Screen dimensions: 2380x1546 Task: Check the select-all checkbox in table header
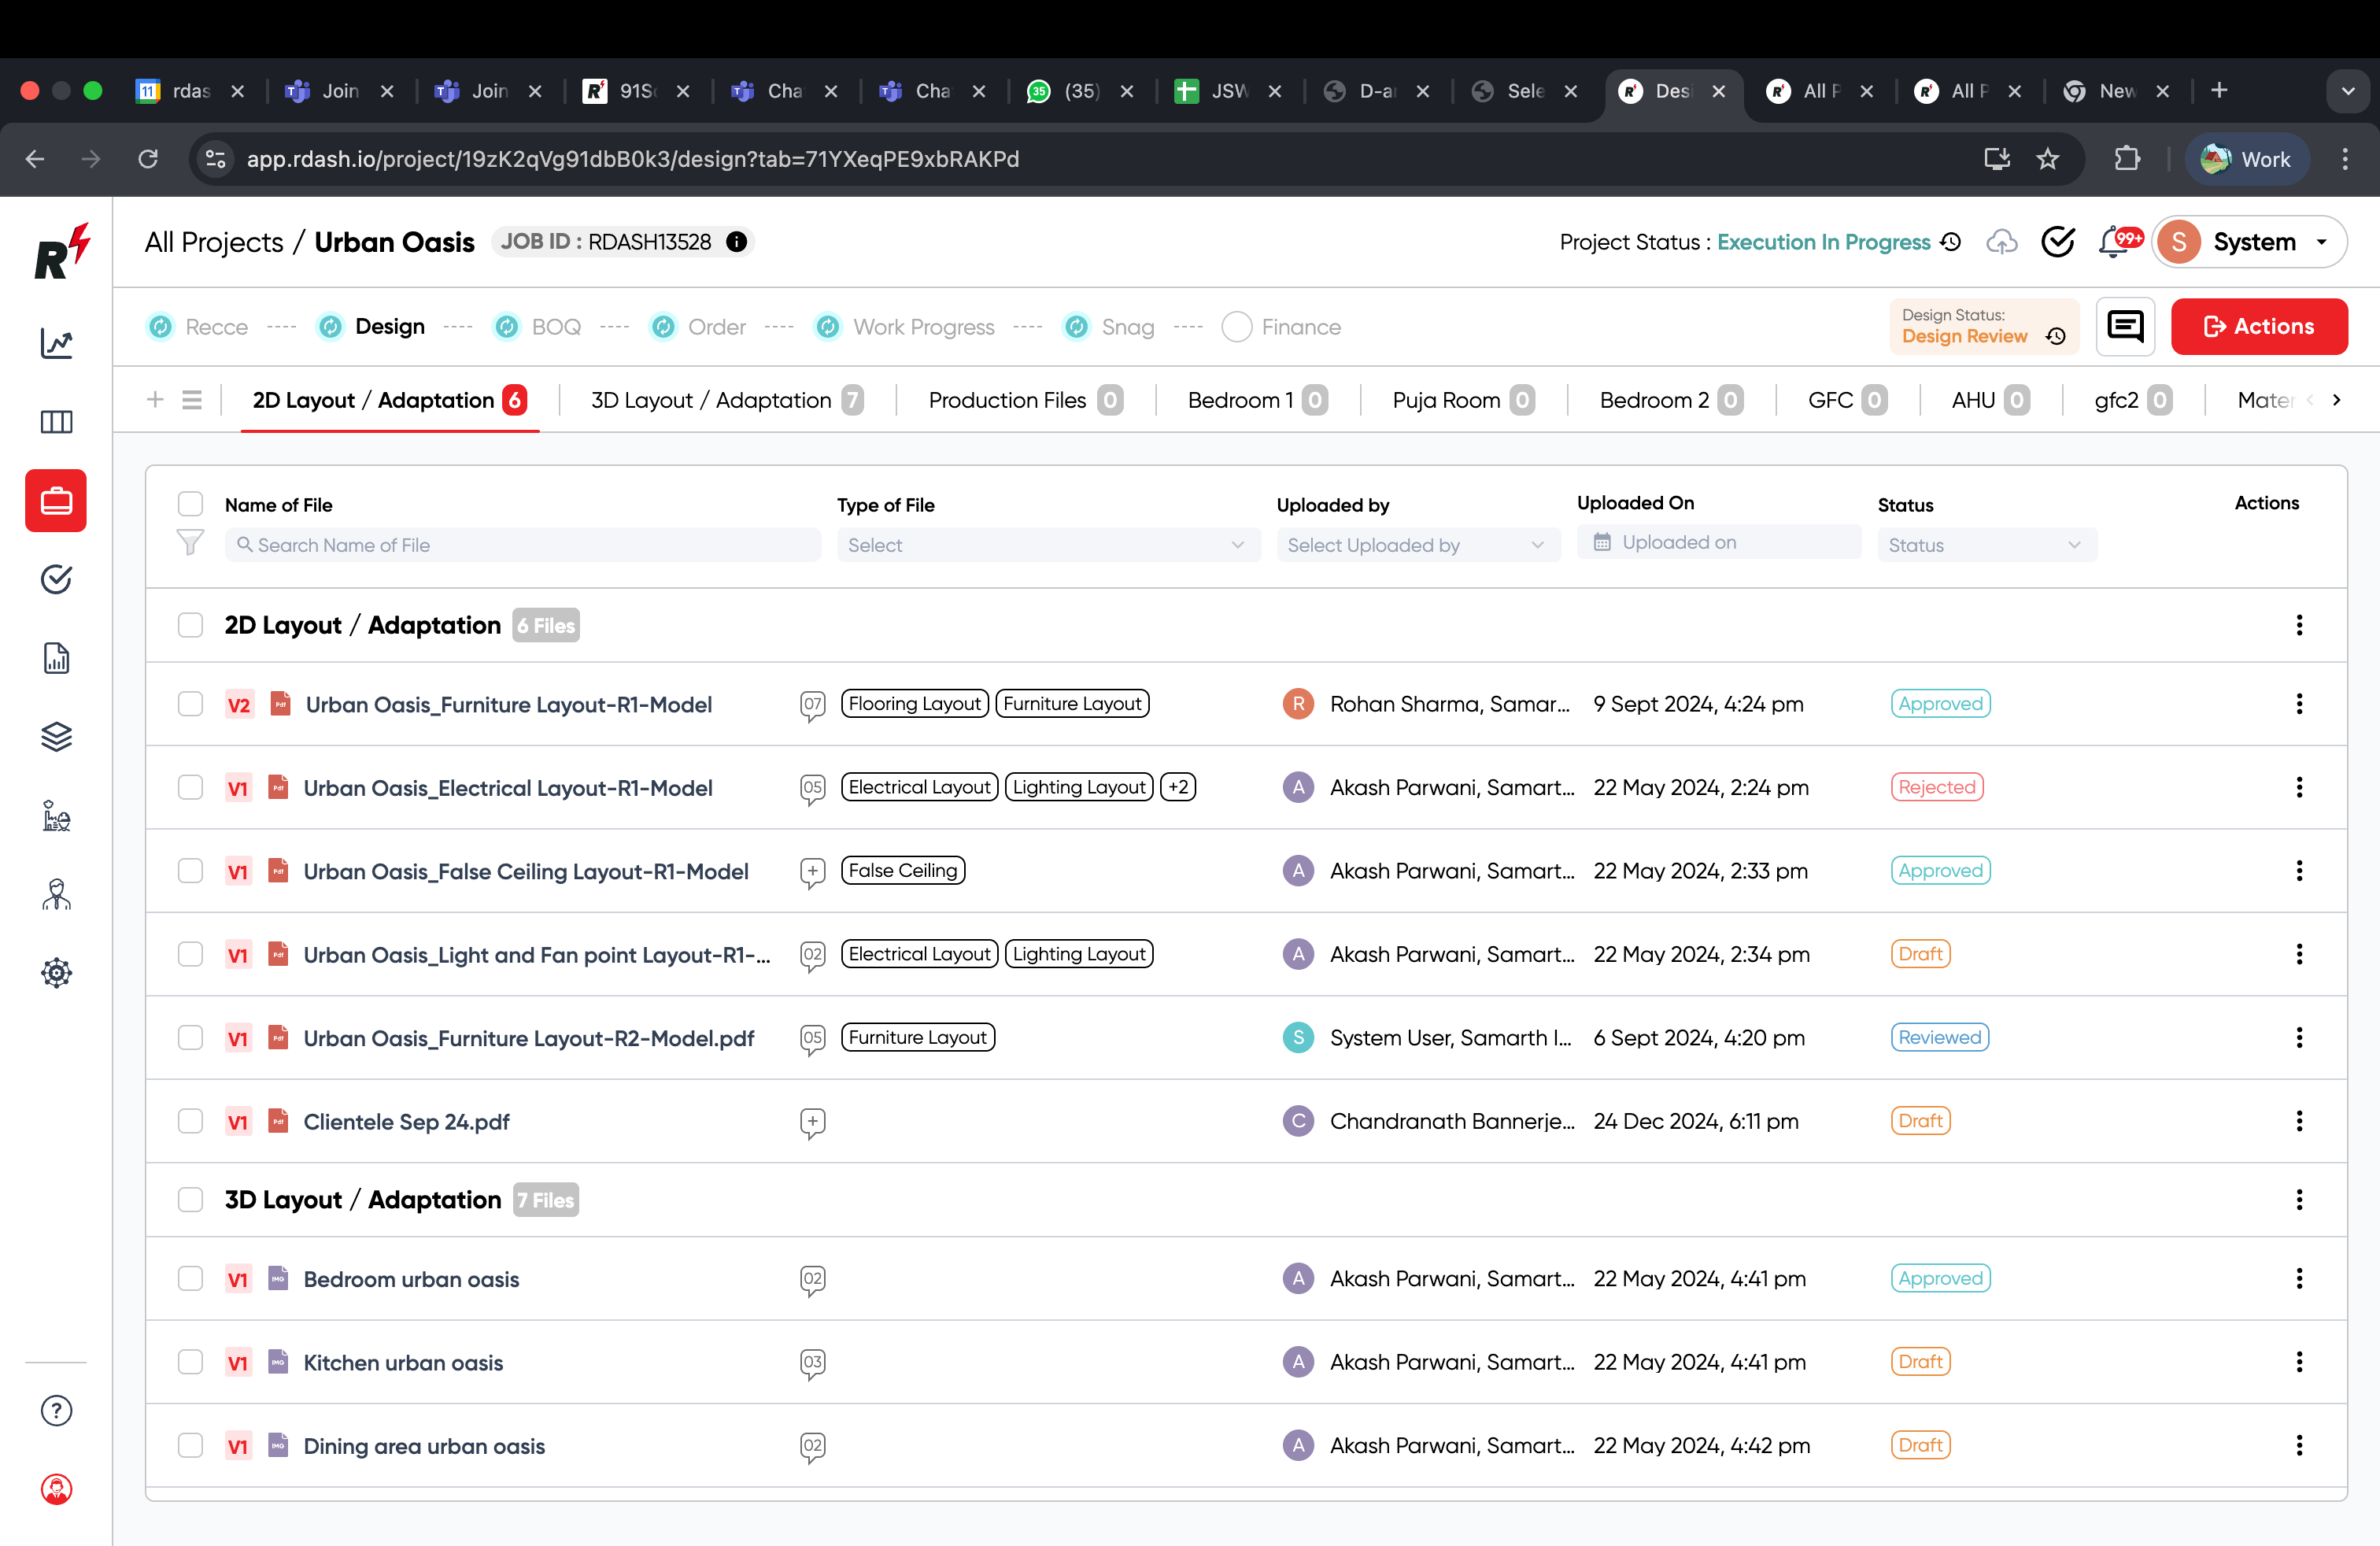[x=190, y=503]
